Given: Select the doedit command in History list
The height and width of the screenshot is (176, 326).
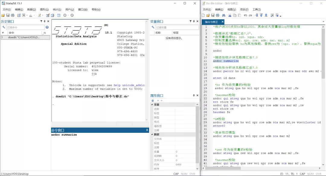Looking at the screenshot, I should [x=24, y=37].
